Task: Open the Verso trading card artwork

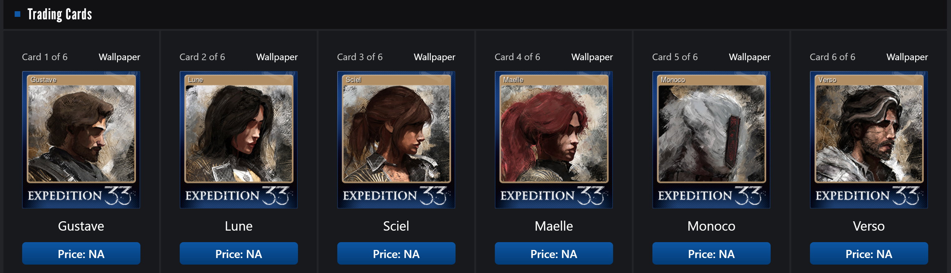Action: coord(869,139)
